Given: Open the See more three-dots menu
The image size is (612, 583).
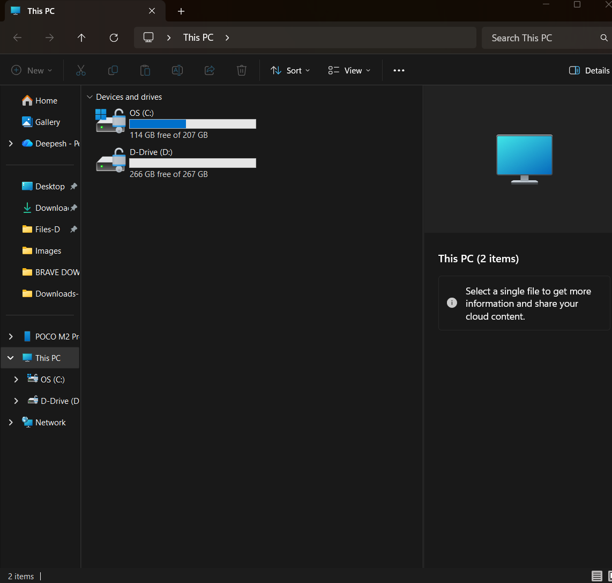Looking at the screenshot, I should tap(399, 70).
